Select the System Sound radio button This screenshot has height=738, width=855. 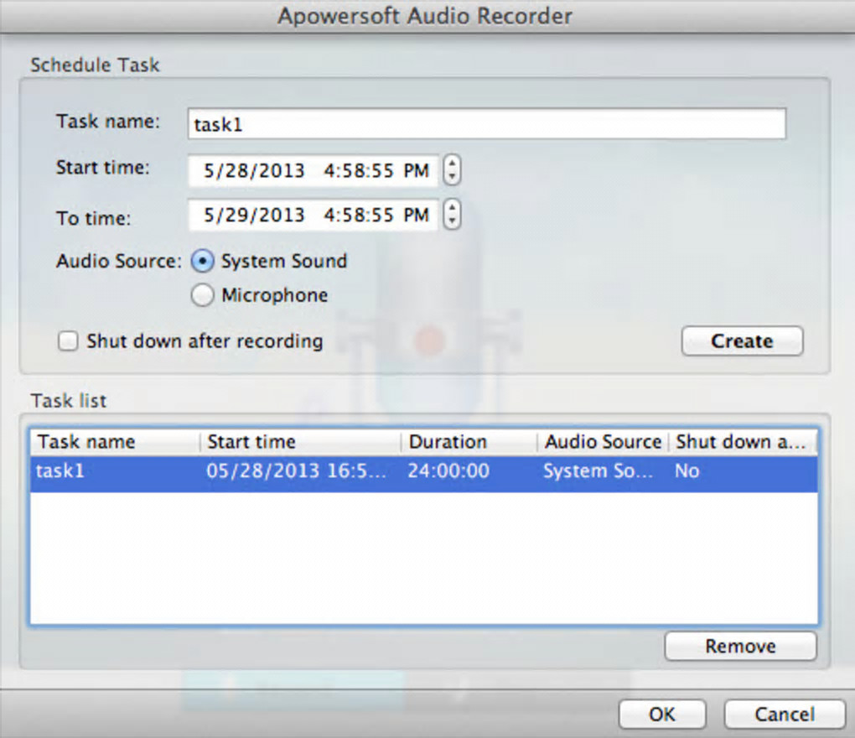(202, 262)
